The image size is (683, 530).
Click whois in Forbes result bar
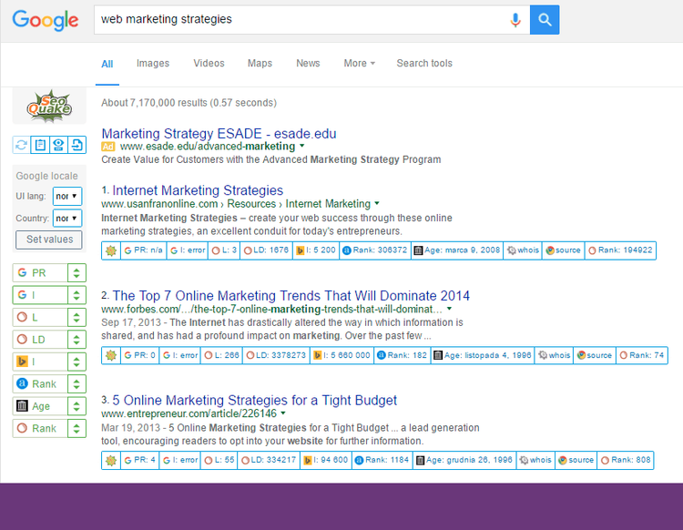[554, 355]
